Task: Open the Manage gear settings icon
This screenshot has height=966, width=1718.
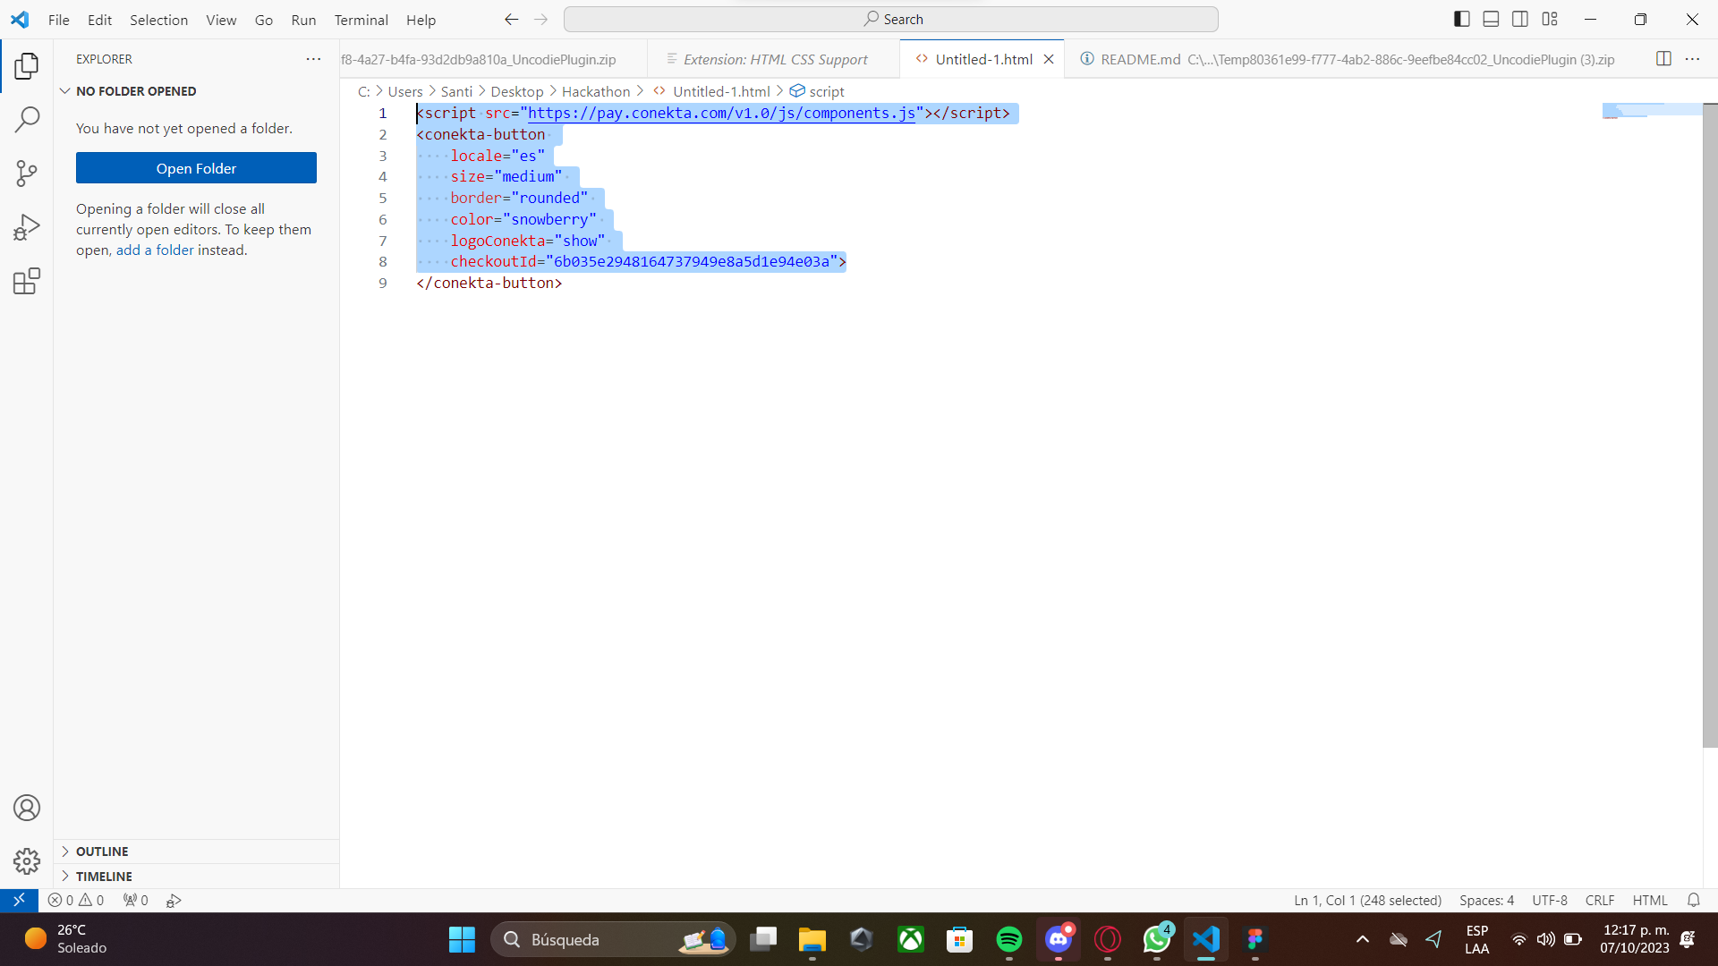Action: [x=27, y=861]
